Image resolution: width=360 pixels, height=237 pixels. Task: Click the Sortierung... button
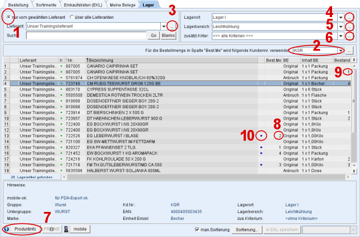[x=246, y=229]
